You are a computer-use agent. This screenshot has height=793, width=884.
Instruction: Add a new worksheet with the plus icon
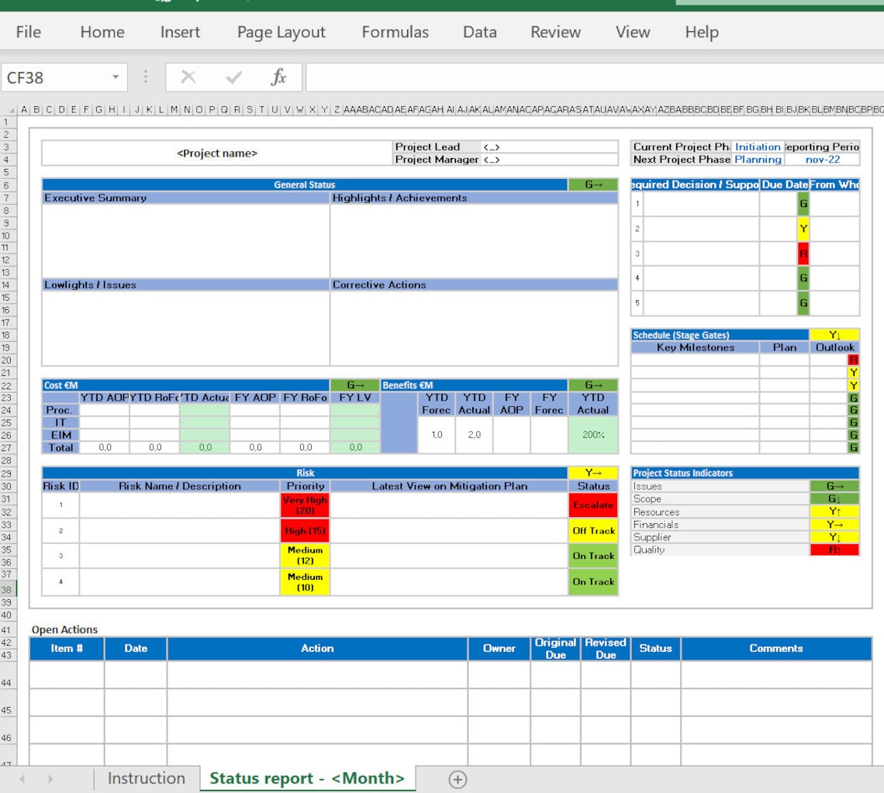click(458, 778)
